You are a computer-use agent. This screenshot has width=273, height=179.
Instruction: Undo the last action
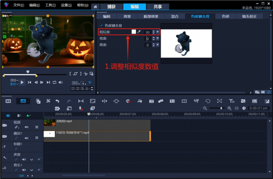click(x=57, y=101)
